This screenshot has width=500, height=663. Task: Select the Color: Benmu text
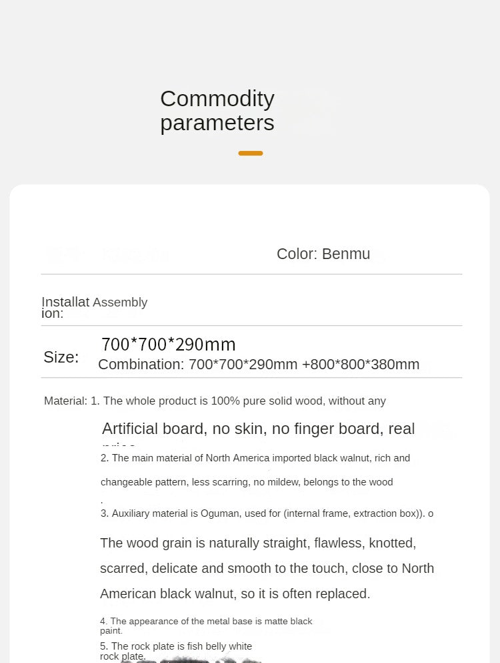(323, 254)
